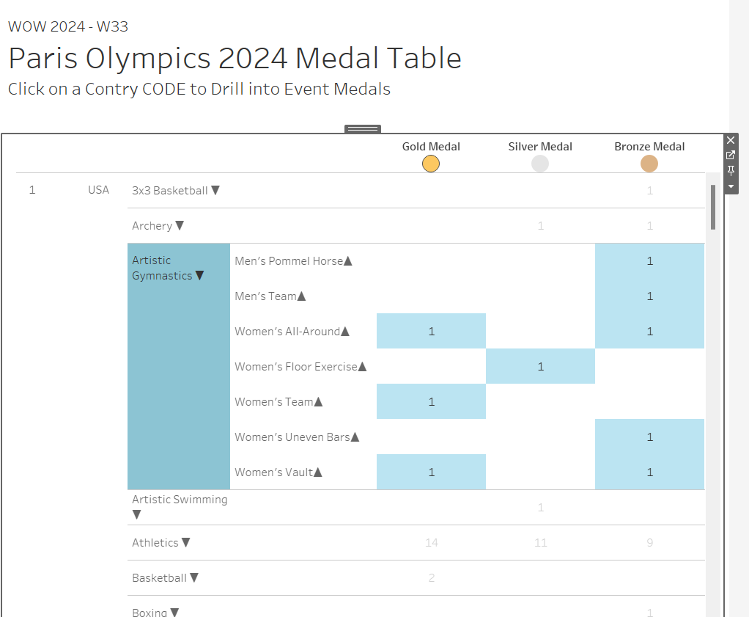Click the Gold Medal legend circle
The width and height of the screenshot is (749, 617).
click(x=430, y=163)
